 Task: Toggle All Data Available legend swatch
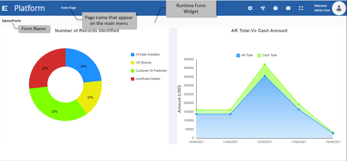pyautogui.click(x=133, y=55)
